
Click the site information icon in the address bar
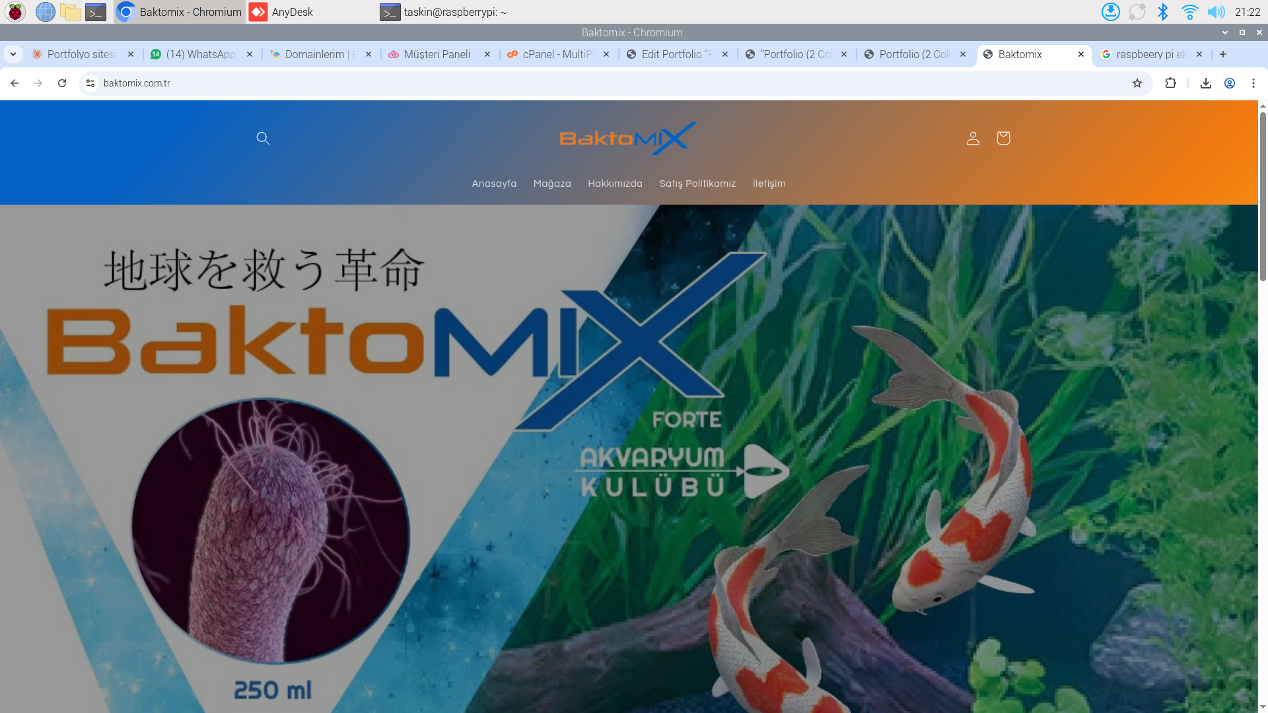[x=89, y=83]
